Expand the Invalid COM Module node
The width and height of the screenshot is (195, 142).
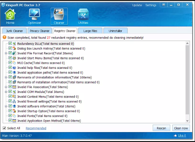6,92
